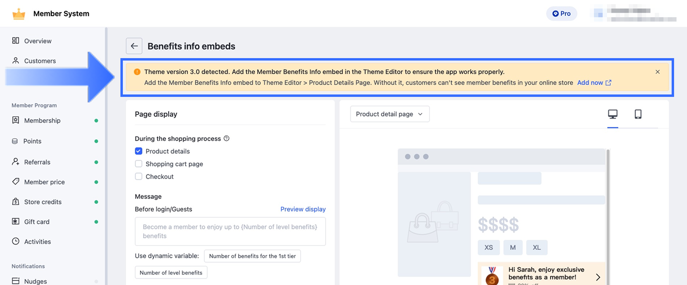Screen dimensions: 687x285
Task: Uncheck the Product details checkbox
Action: (139, 151)
